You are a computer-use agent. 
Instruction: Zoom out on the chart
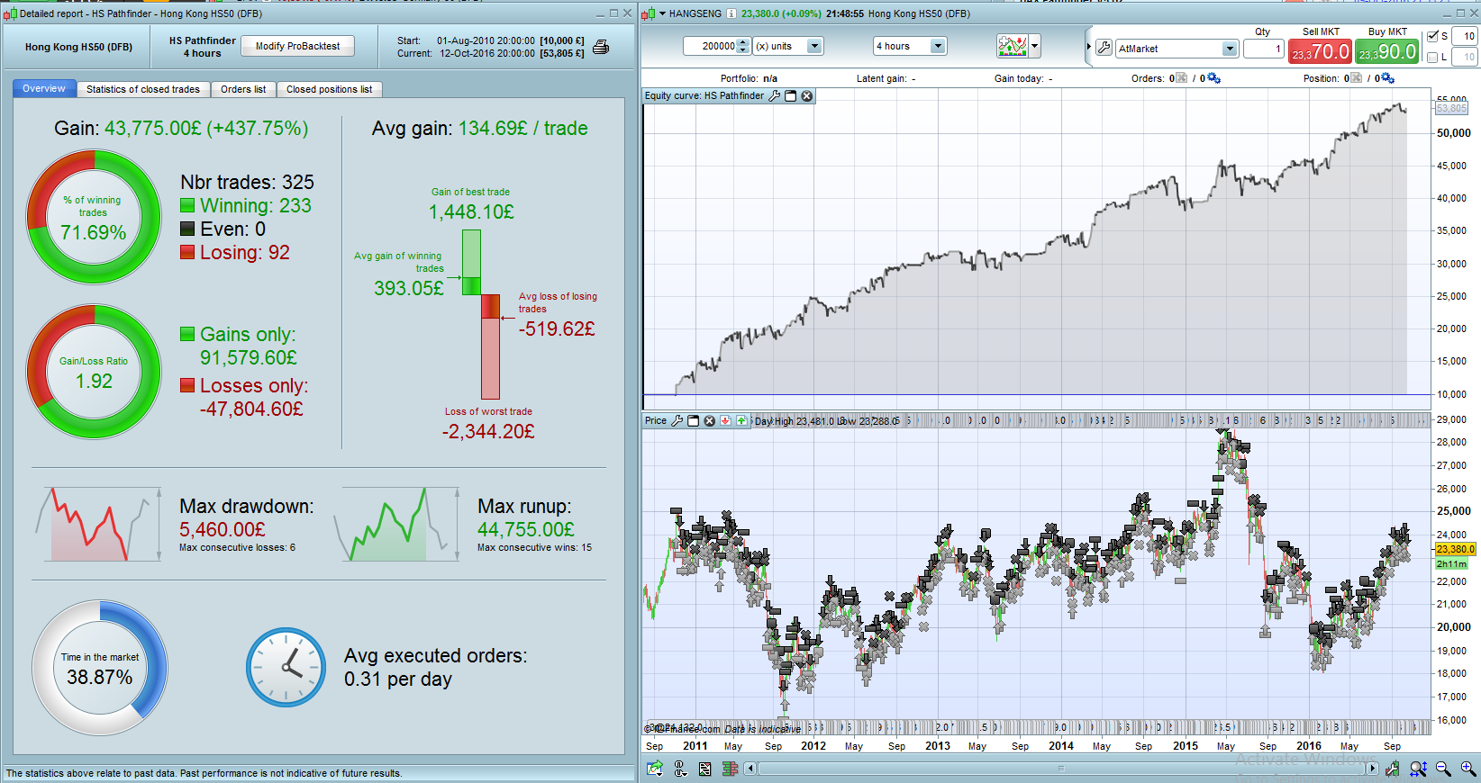point(1443,769)
